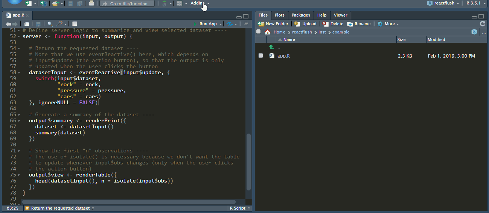Click the code tools magic wand icon
The image size is (489, 213).
tap(59, 24)
